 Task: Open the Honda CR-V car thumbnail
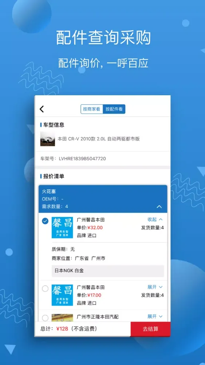48,139
